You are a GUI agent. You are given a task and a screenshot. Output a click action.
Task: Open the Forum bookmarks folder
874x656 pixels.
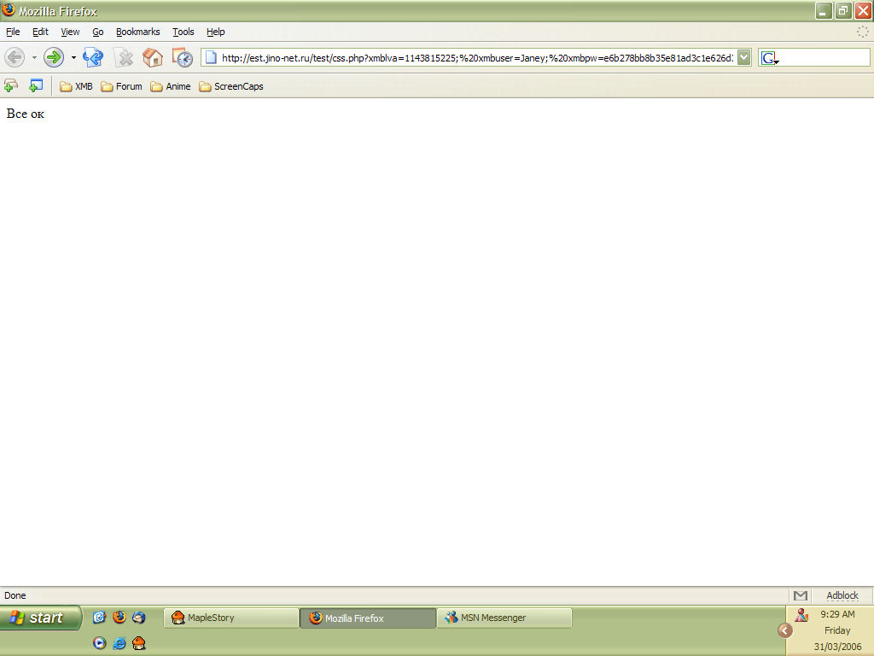pyautogui.click(x=121, y=86)
